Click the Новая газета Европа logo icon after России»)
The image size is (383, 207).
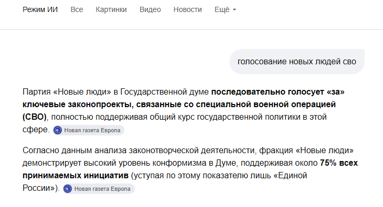coord(68,189)
